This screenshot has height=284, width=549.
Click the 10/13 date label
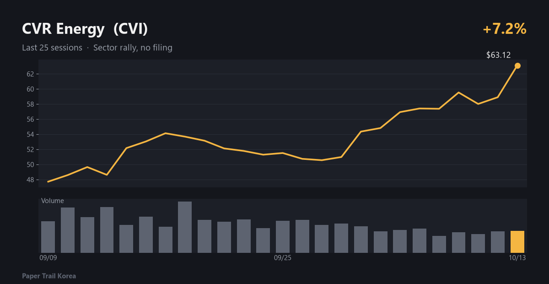[517, 258]
